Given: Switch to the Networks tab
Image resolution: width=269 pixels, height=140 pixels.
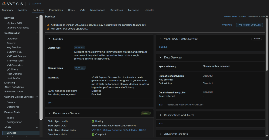Looking at the screenshot, I should tap(134, 10).
